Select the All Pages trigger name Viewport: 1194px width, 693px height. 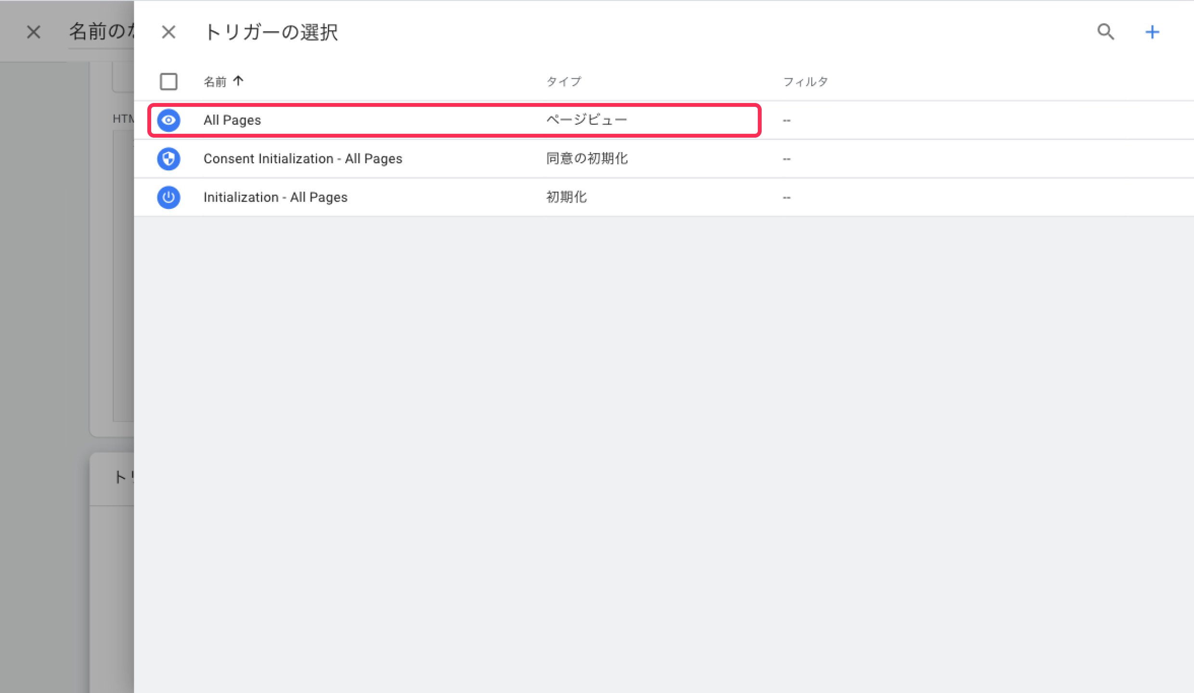(x=232, y=120)
